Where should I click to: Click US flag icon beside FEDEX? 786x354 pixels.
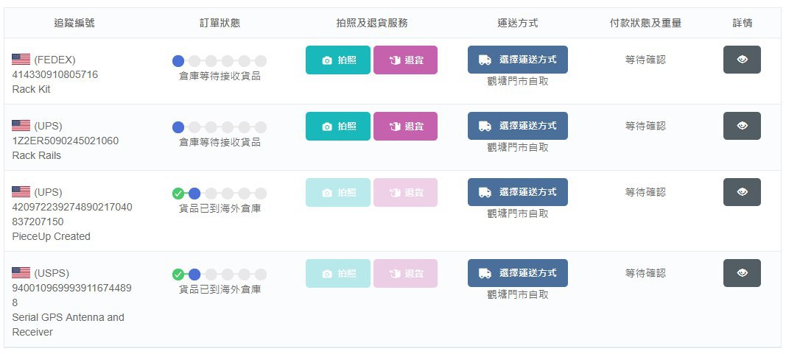(21, 60)
